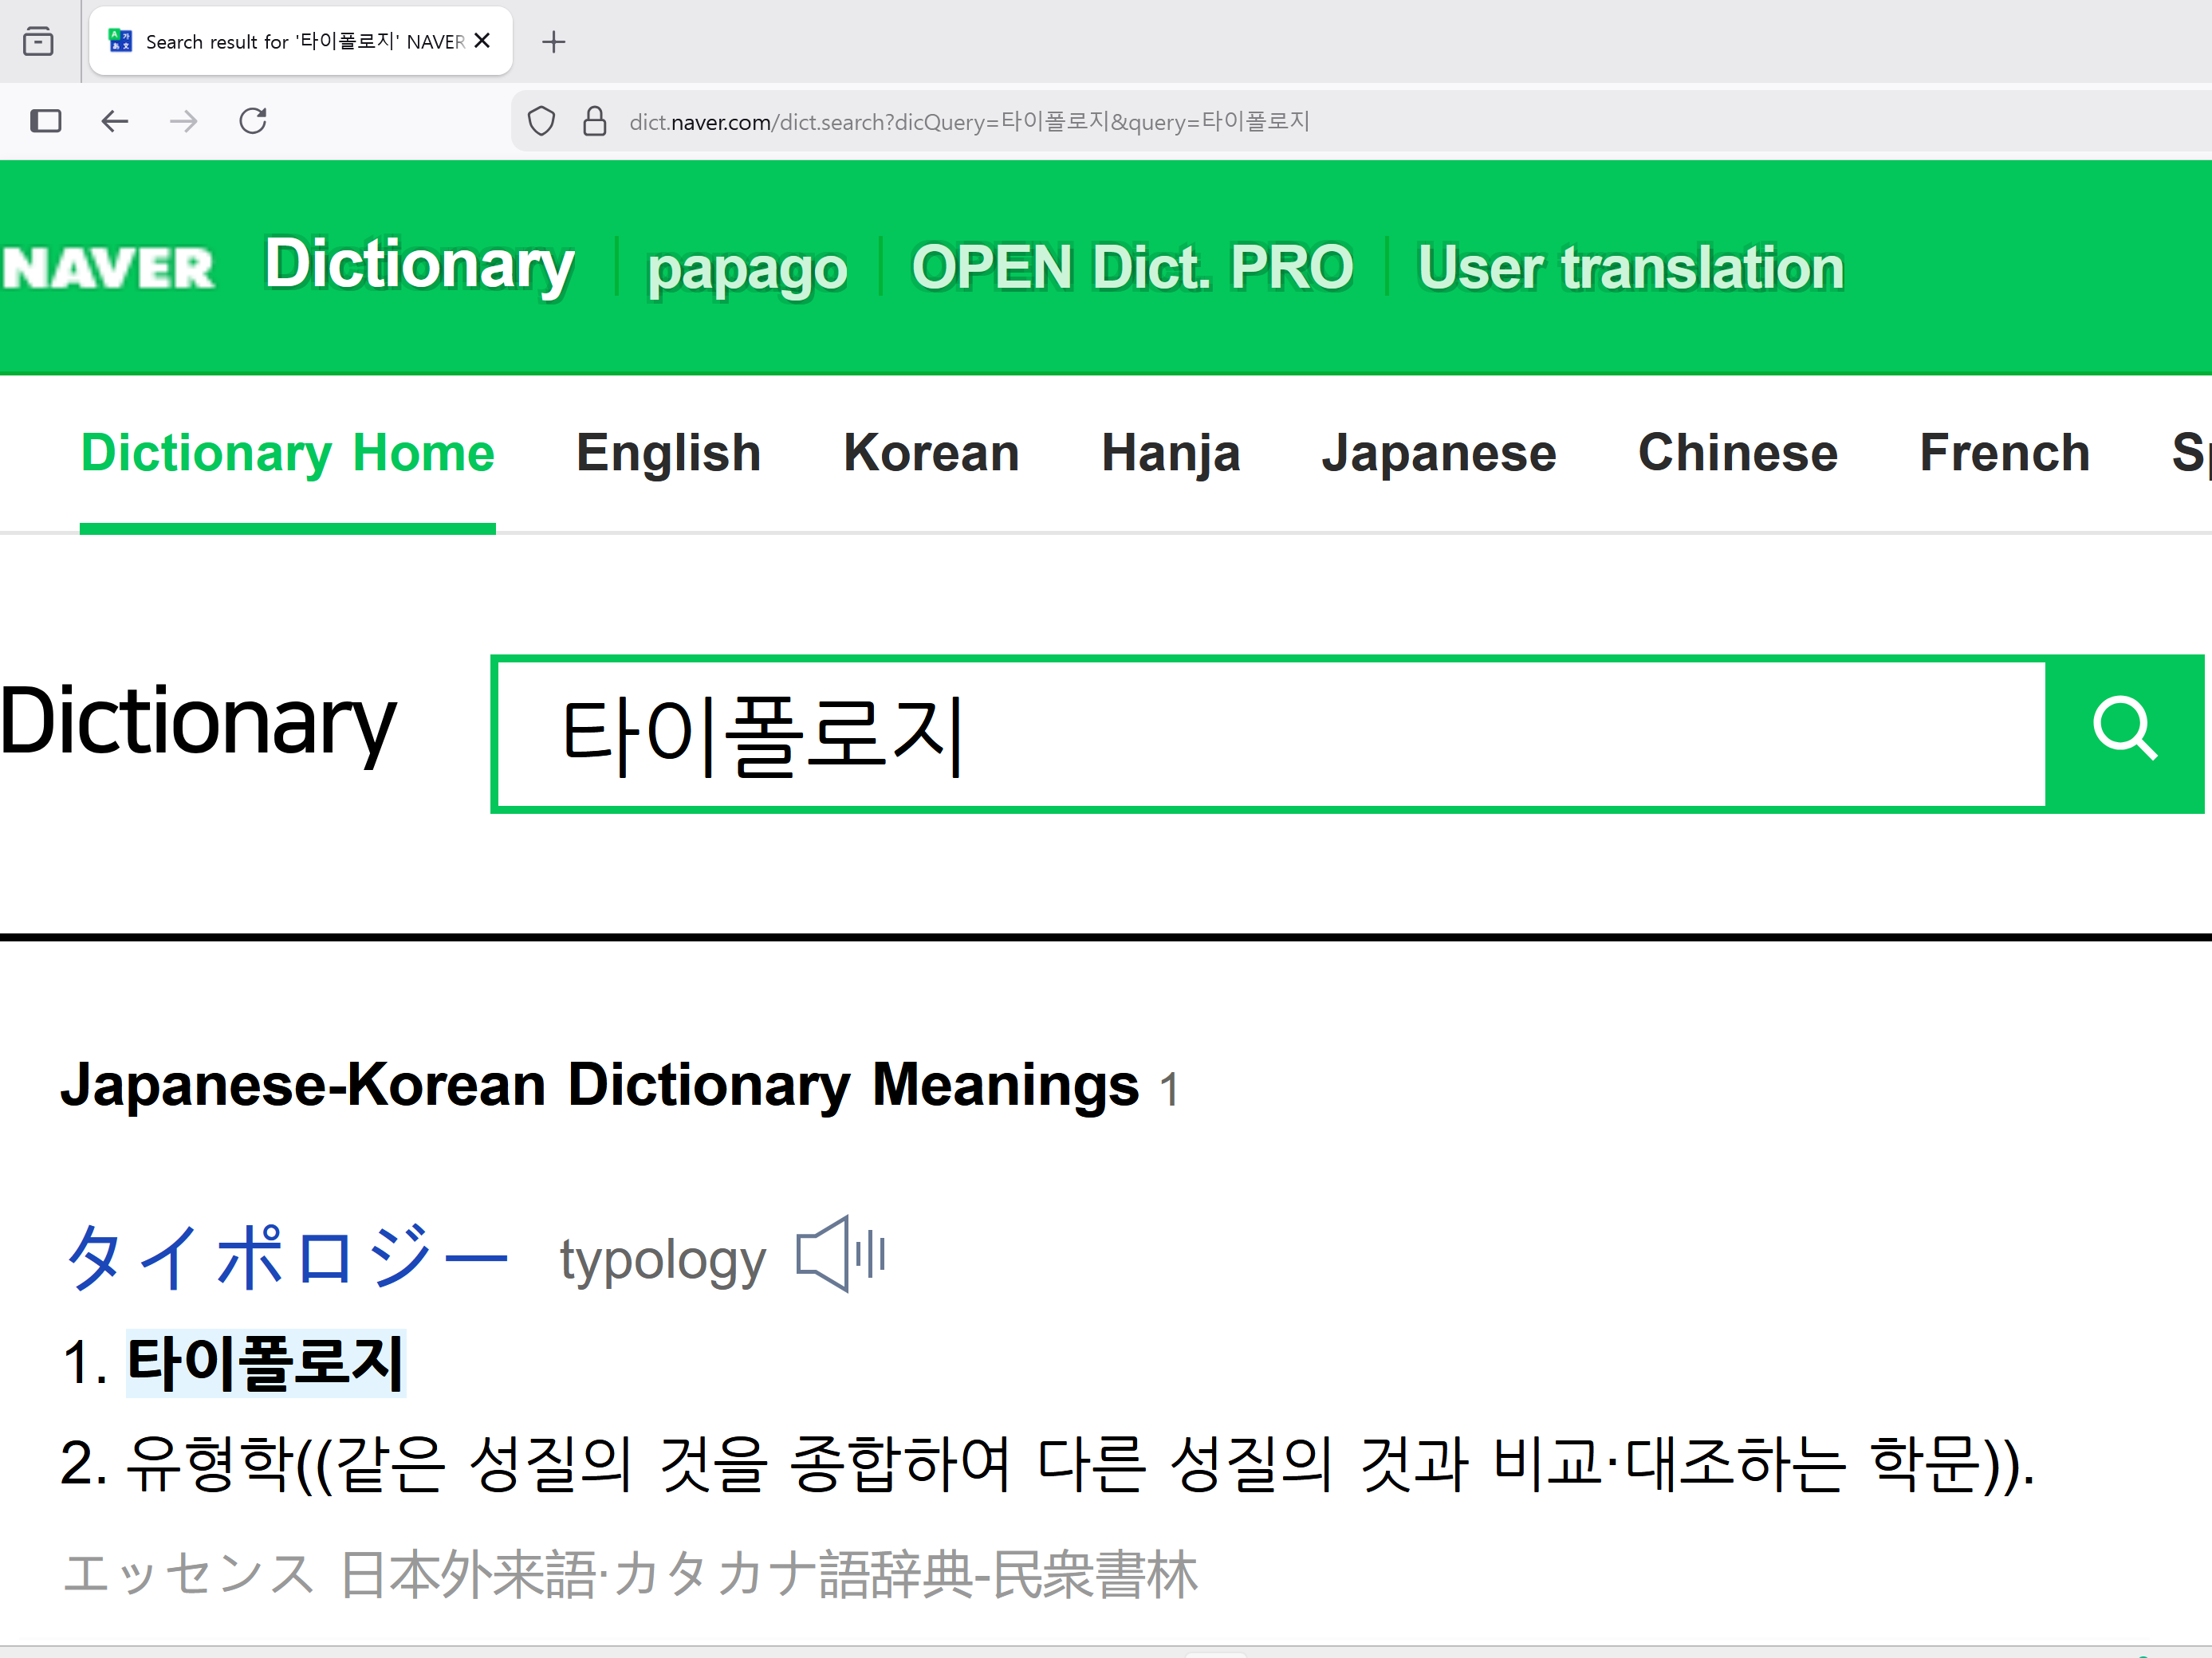
Task: Open the tab list icon at top left
Action: click(x=38, y=42)
